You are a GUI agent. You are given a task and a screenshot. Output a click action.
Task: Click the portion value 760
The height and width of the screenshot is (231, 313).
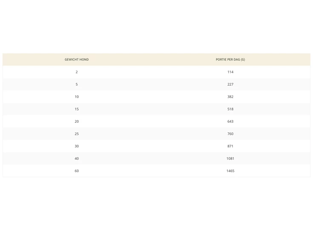click(x=230, y=134)
